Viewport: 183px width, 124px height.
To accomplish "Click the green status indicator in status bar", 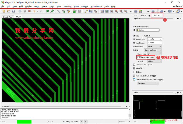I will [x=24, y=122].
